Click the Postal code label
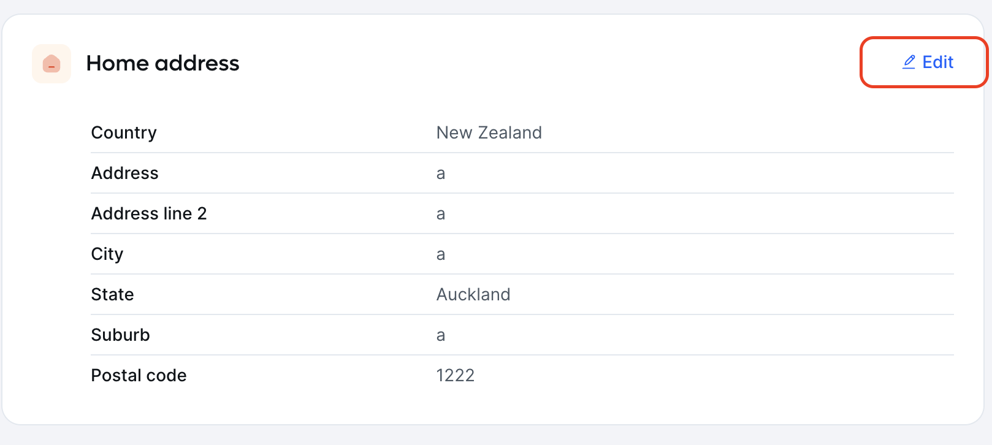The image size is (992, 445). 139,375
